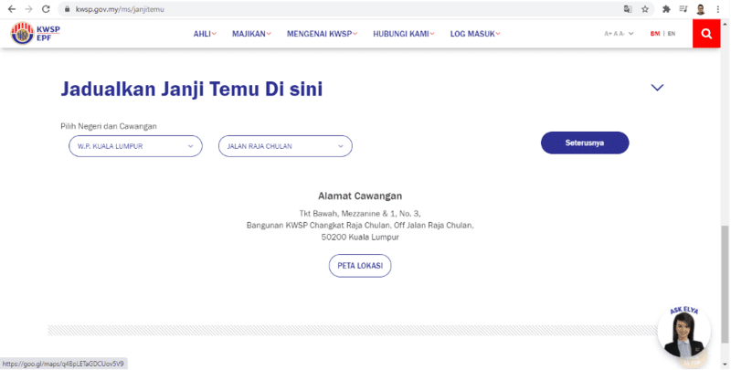Click the Google Translate icon in address bar
Image resolution: width=731 pixels, height=370 pixels.
627,8
